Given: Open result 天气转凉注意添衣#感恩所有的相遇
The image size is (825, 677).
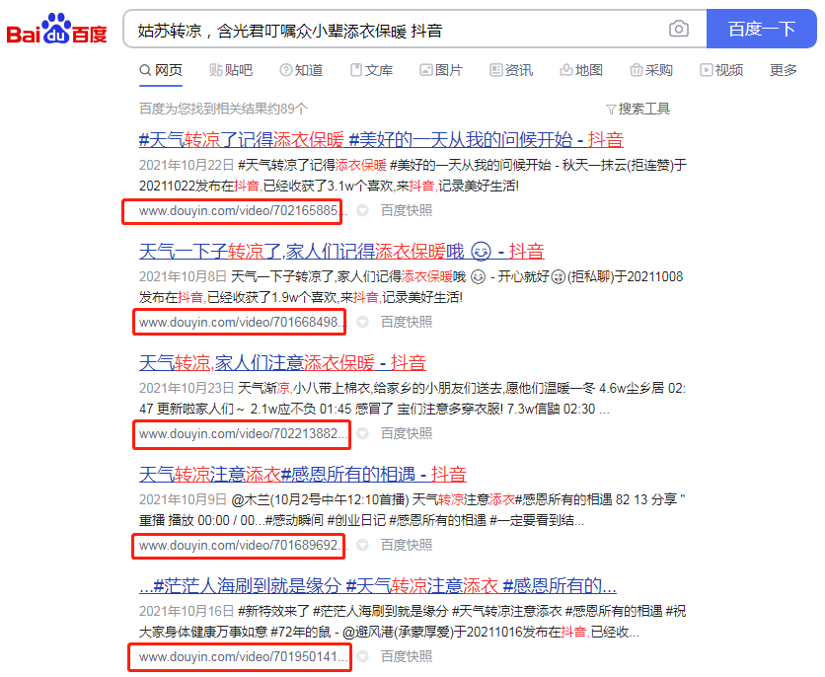Looking at the screenshot, I should pos(303,475).
